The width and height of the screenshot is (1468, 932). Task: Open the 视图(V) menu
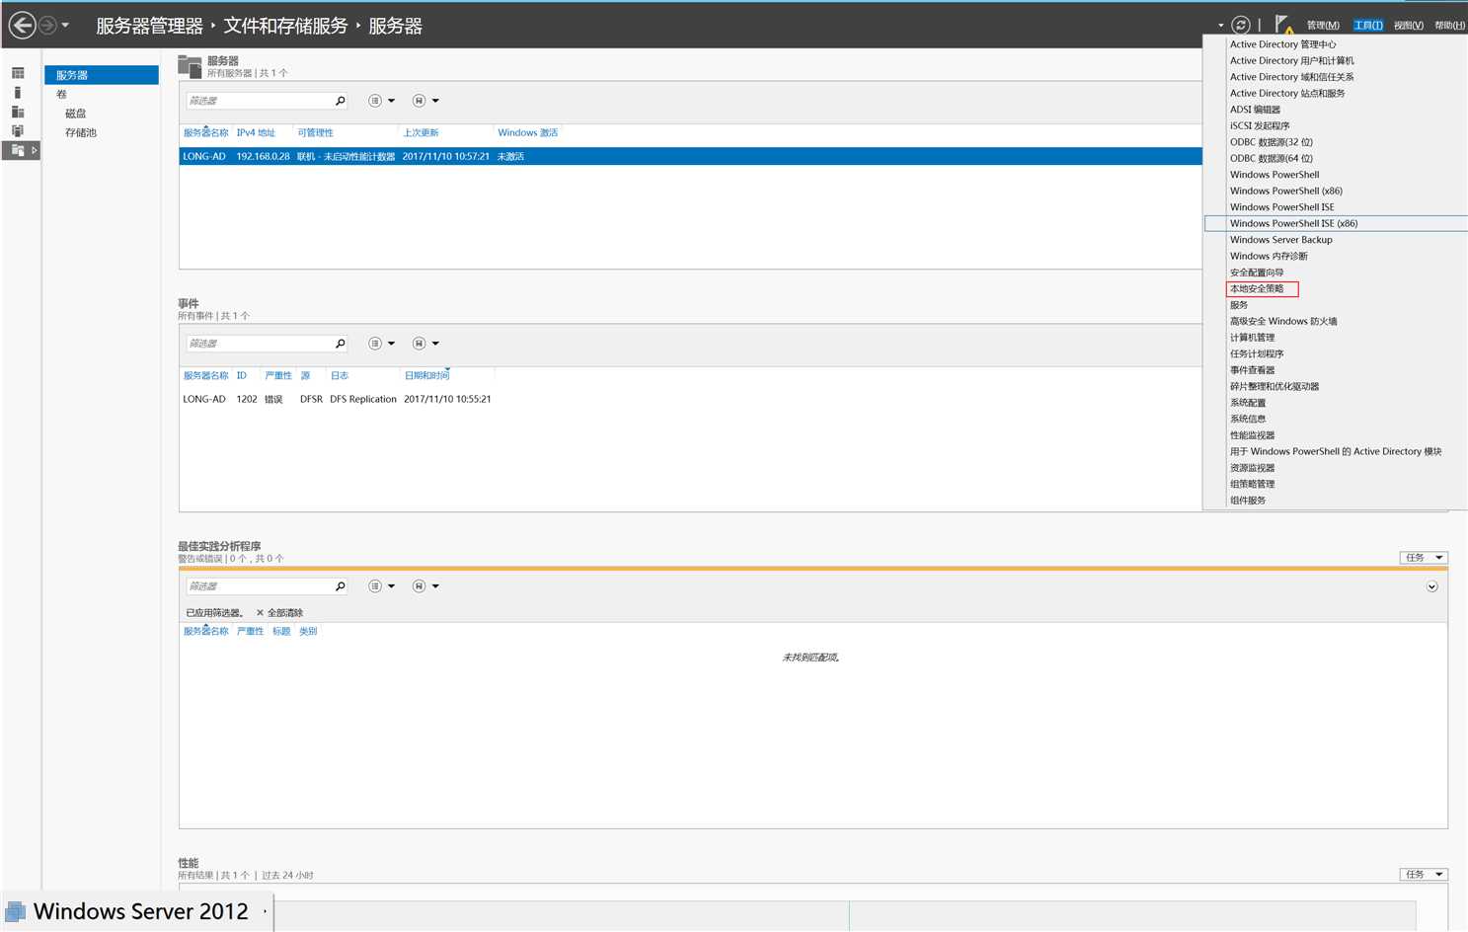[1409, 26]
